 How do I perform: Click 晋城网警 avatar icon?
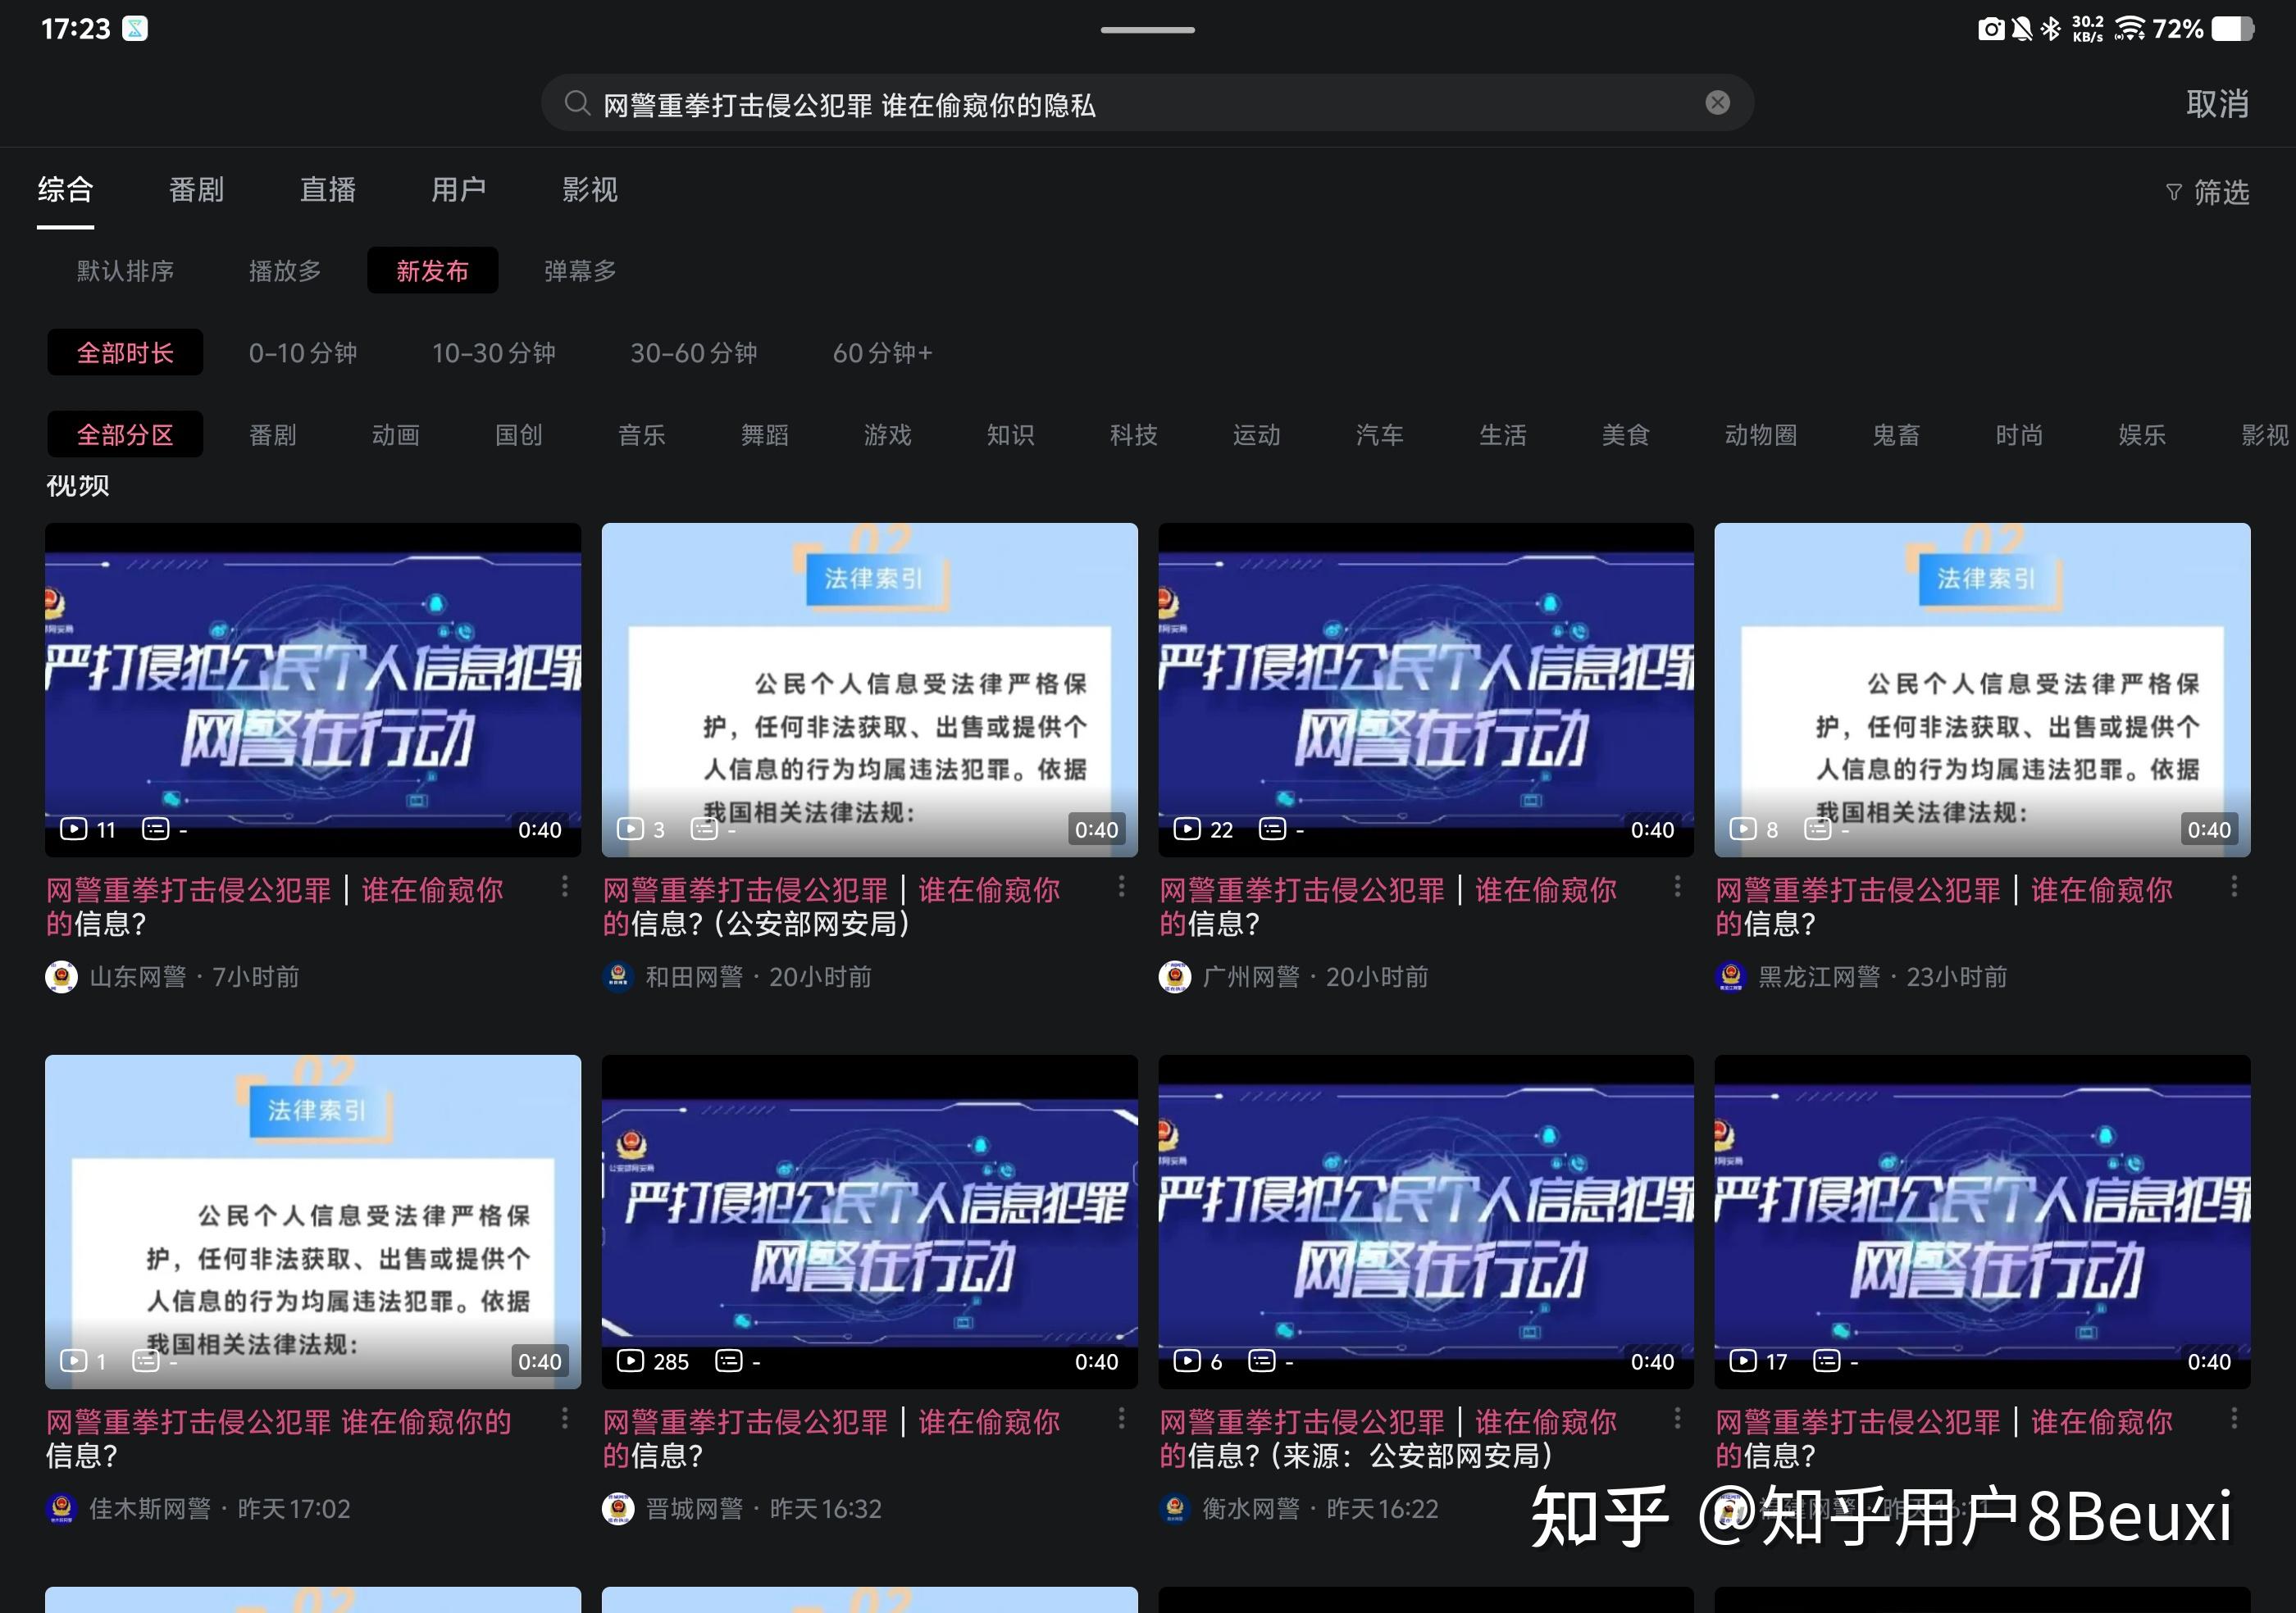pos(618,1508)
